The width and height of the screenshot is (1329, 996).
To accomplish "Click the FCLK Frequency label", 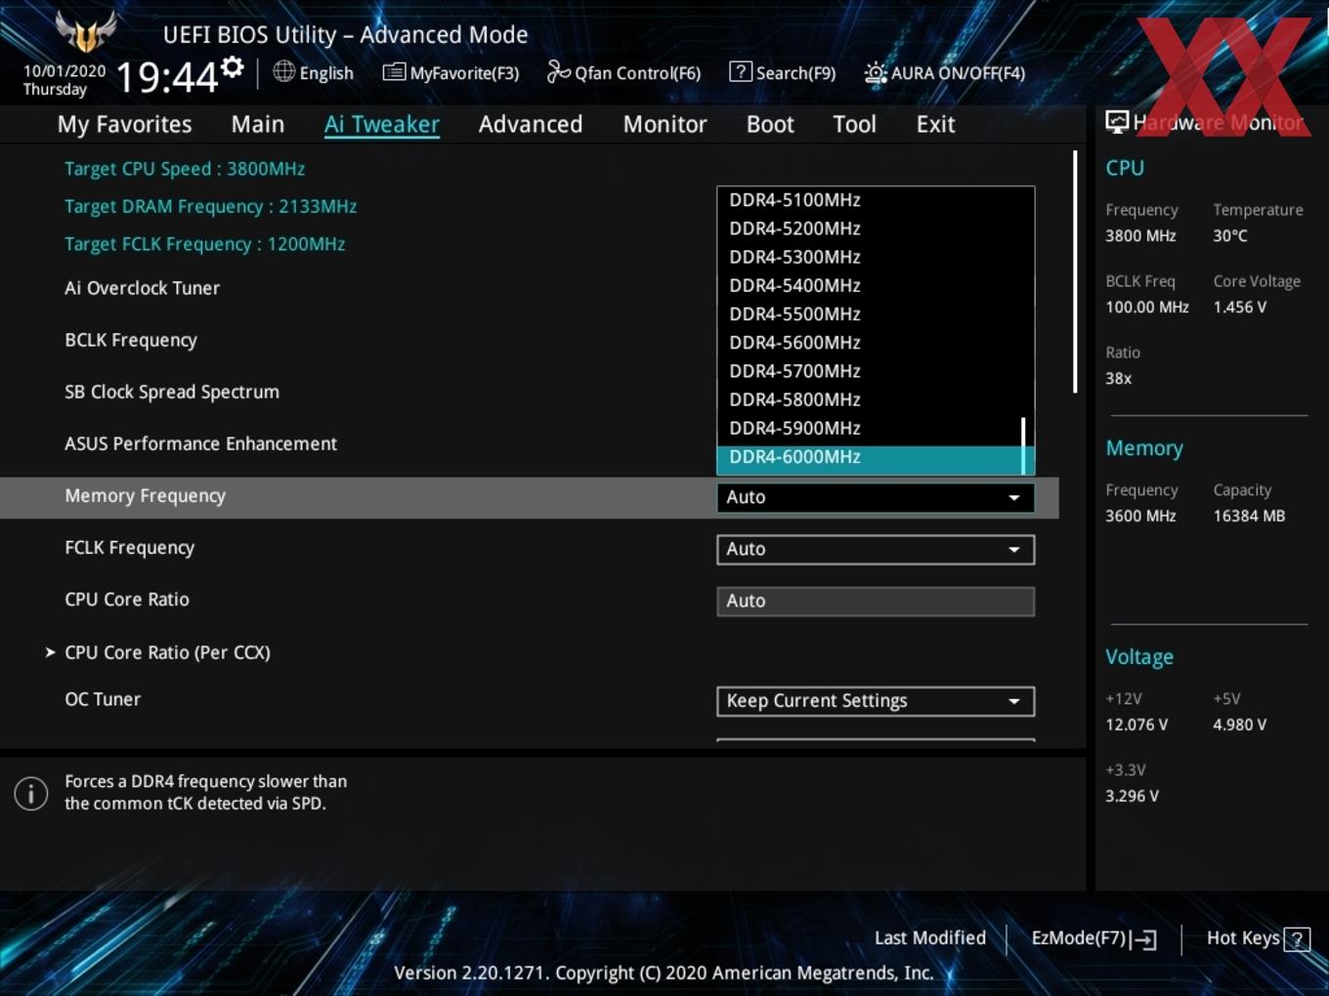I will [129, 548].
